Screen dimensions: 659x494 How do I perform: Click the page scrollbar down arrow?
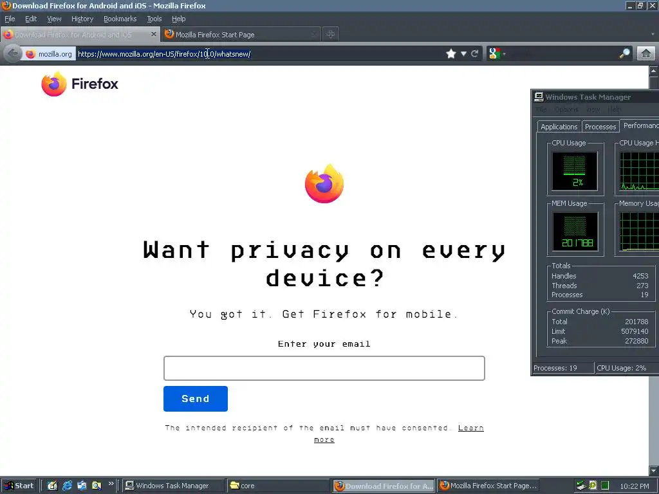[x=654, y=470]
